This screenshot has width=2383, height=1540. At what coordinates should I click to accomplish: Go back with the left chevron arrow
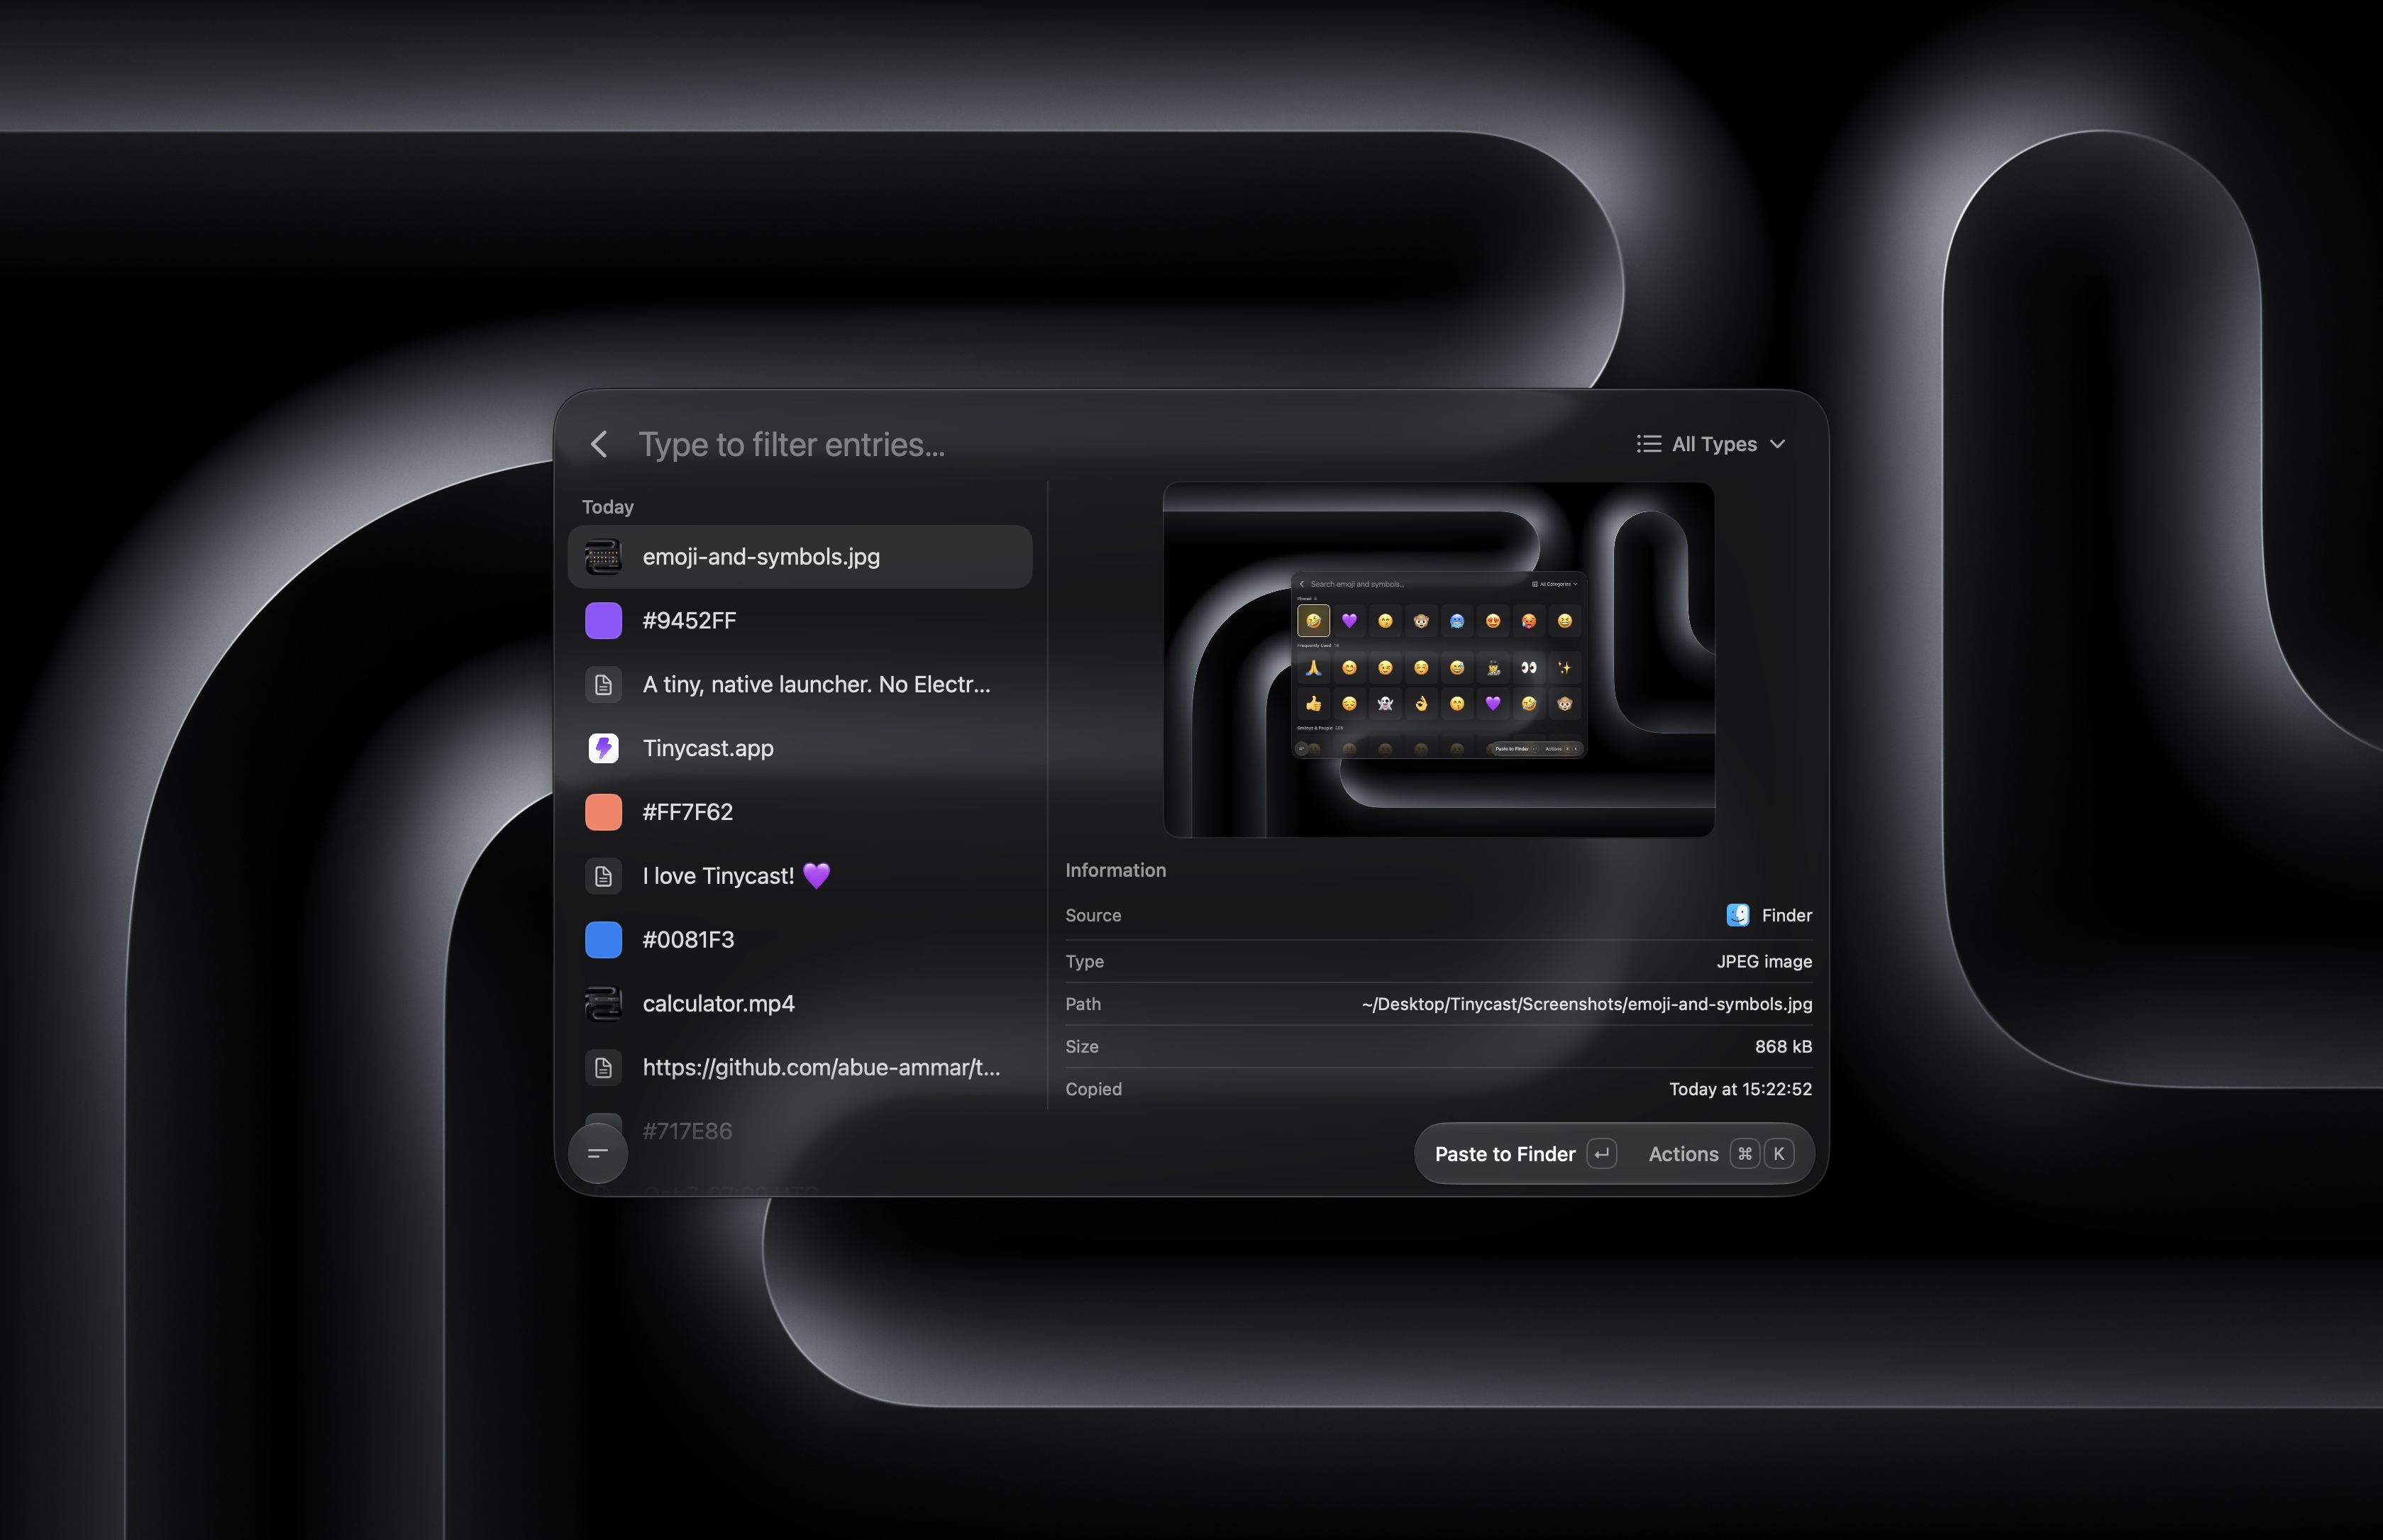598,444
